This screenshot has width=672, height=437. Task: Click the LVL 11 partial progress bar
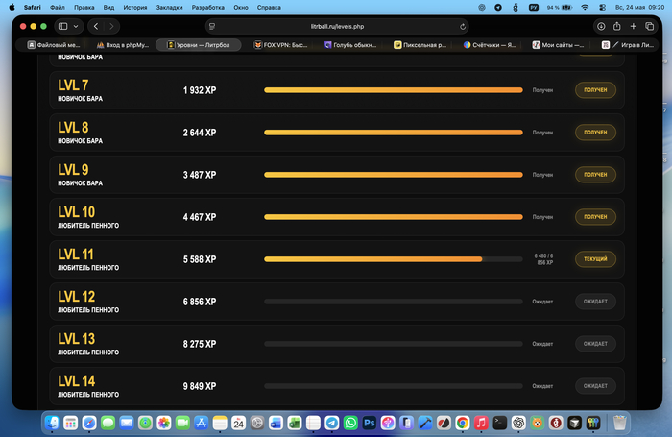[394, 259]
